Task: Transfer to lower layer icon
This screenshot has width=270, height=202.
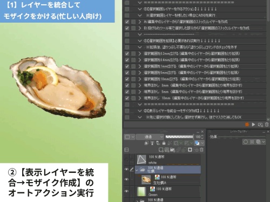Action: 179,150
